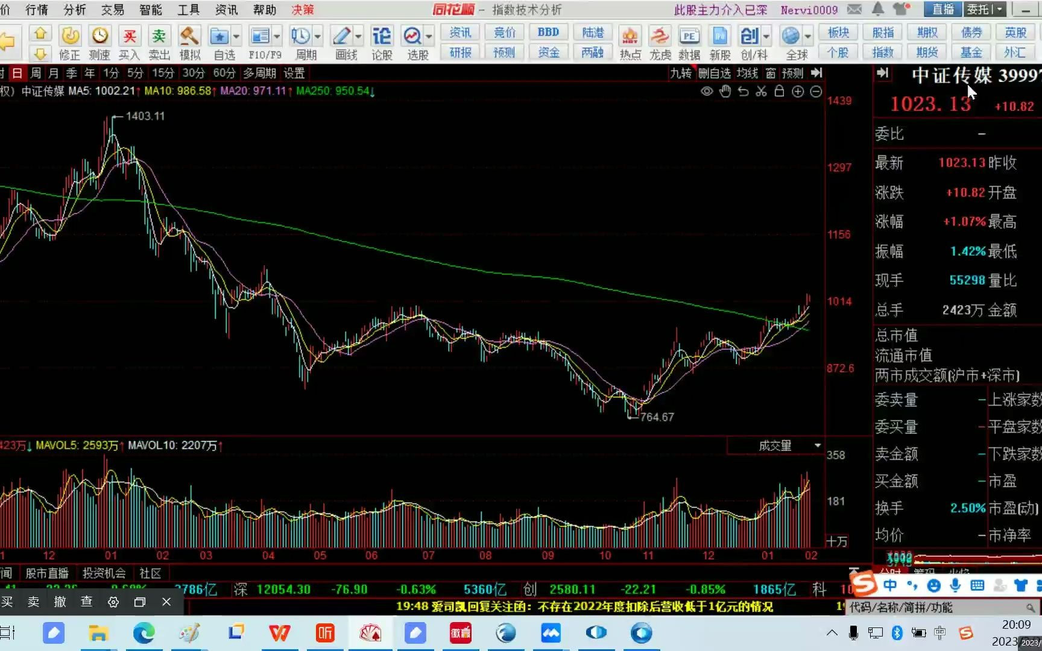Screen dimensions: 1042x651
Task: Switch chart to 5分 period
Action: pos(135,73)
